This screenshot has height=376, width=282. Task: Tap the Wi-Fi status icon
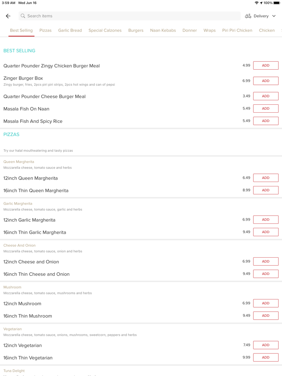257,3
